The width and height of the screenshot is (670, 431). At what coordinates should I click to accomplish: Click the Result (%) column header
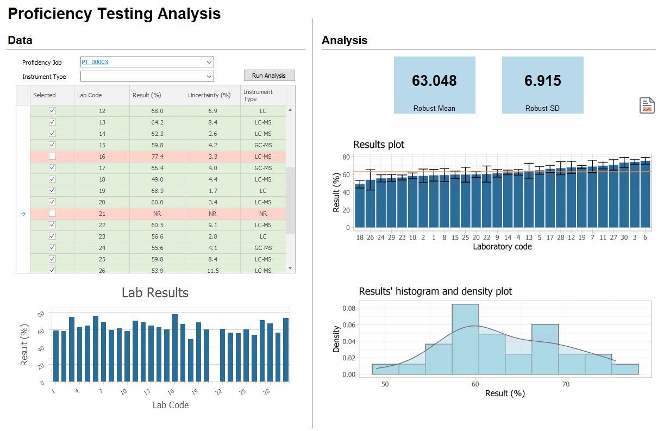[x=157, y=95]
